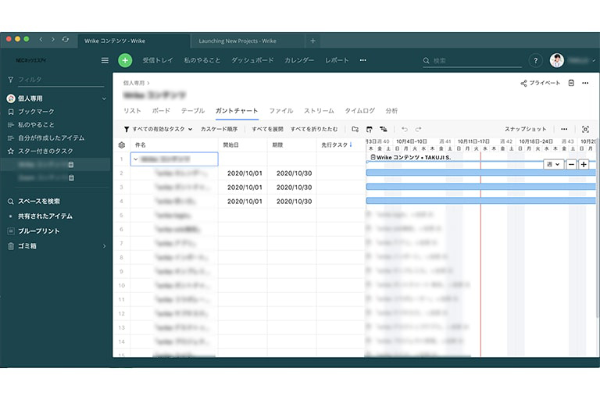This screenshot has width=600, height=400.
Task: Open navigation more menu ellipsis beside レポート
Action: (x=362, y=60)
